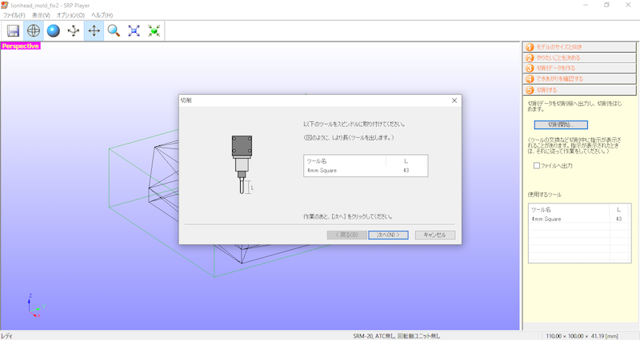Choose the magnifying glass zoom tool
The image size is (640, 340).
coord(114,31)
